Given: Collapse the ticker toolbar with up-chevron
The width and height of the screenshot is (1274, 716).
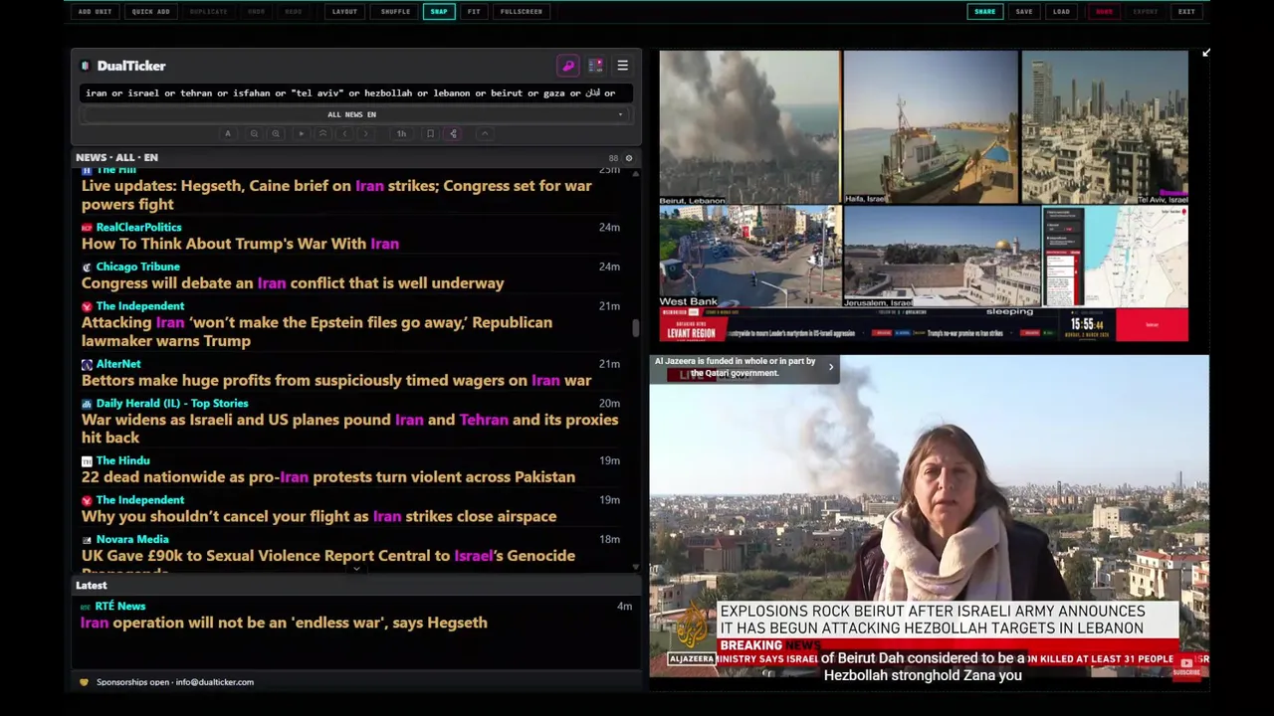Looking at the screenshot, I should 485,133.
